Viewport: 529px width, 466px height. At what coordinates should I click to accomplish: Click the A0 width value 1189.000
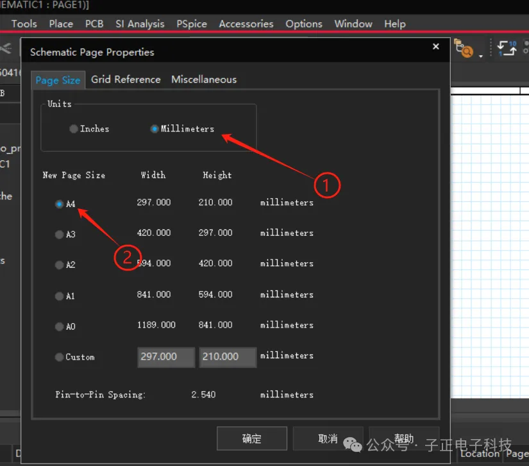156,325
